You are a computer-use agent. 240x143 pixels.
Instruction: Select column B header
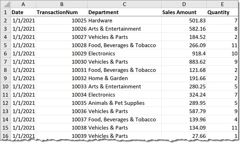point(61,4)
